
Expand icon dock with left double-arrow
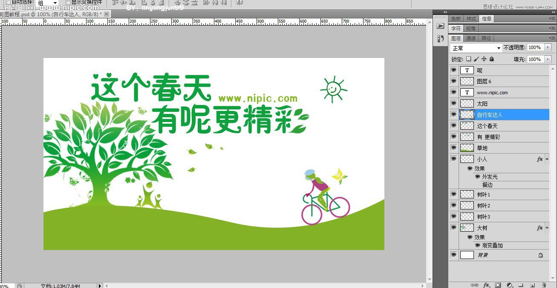tap(445, 12)
